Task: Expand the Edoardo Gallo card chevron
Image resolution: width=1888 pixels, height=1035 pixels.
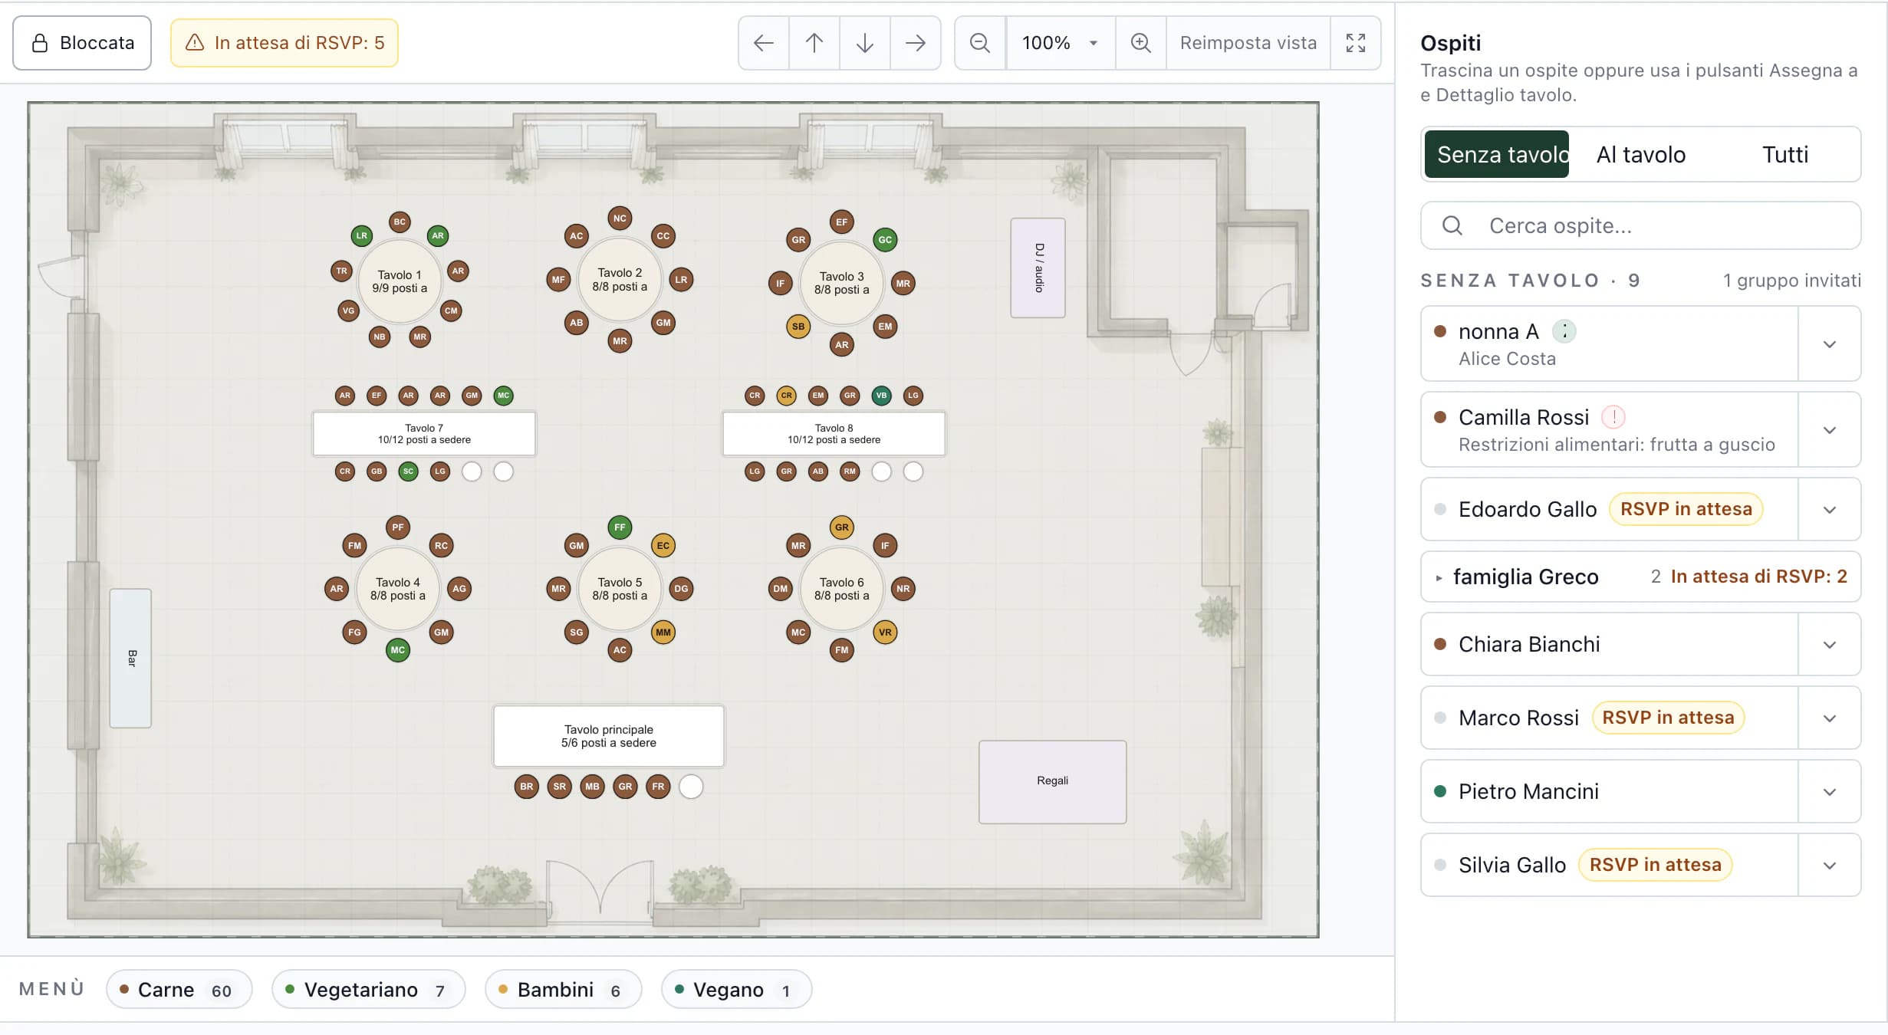Action: 1830,510
